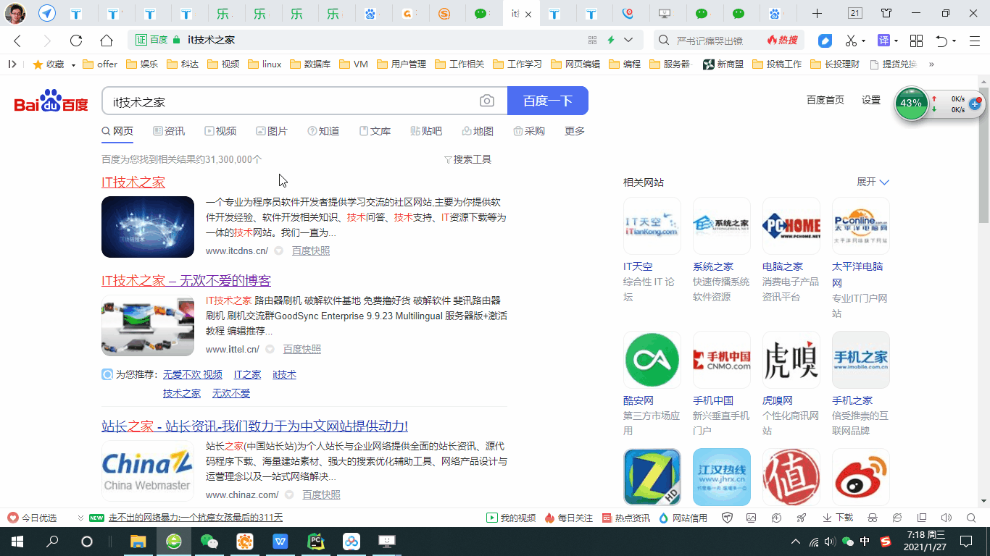Screen dimensions: 990x556
Task: Reload the page with the refresh icon
Action: [x=76, y=41]
